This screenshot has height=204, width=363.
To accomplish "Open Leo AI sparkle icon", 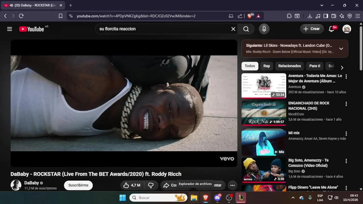I will (342, 16).
